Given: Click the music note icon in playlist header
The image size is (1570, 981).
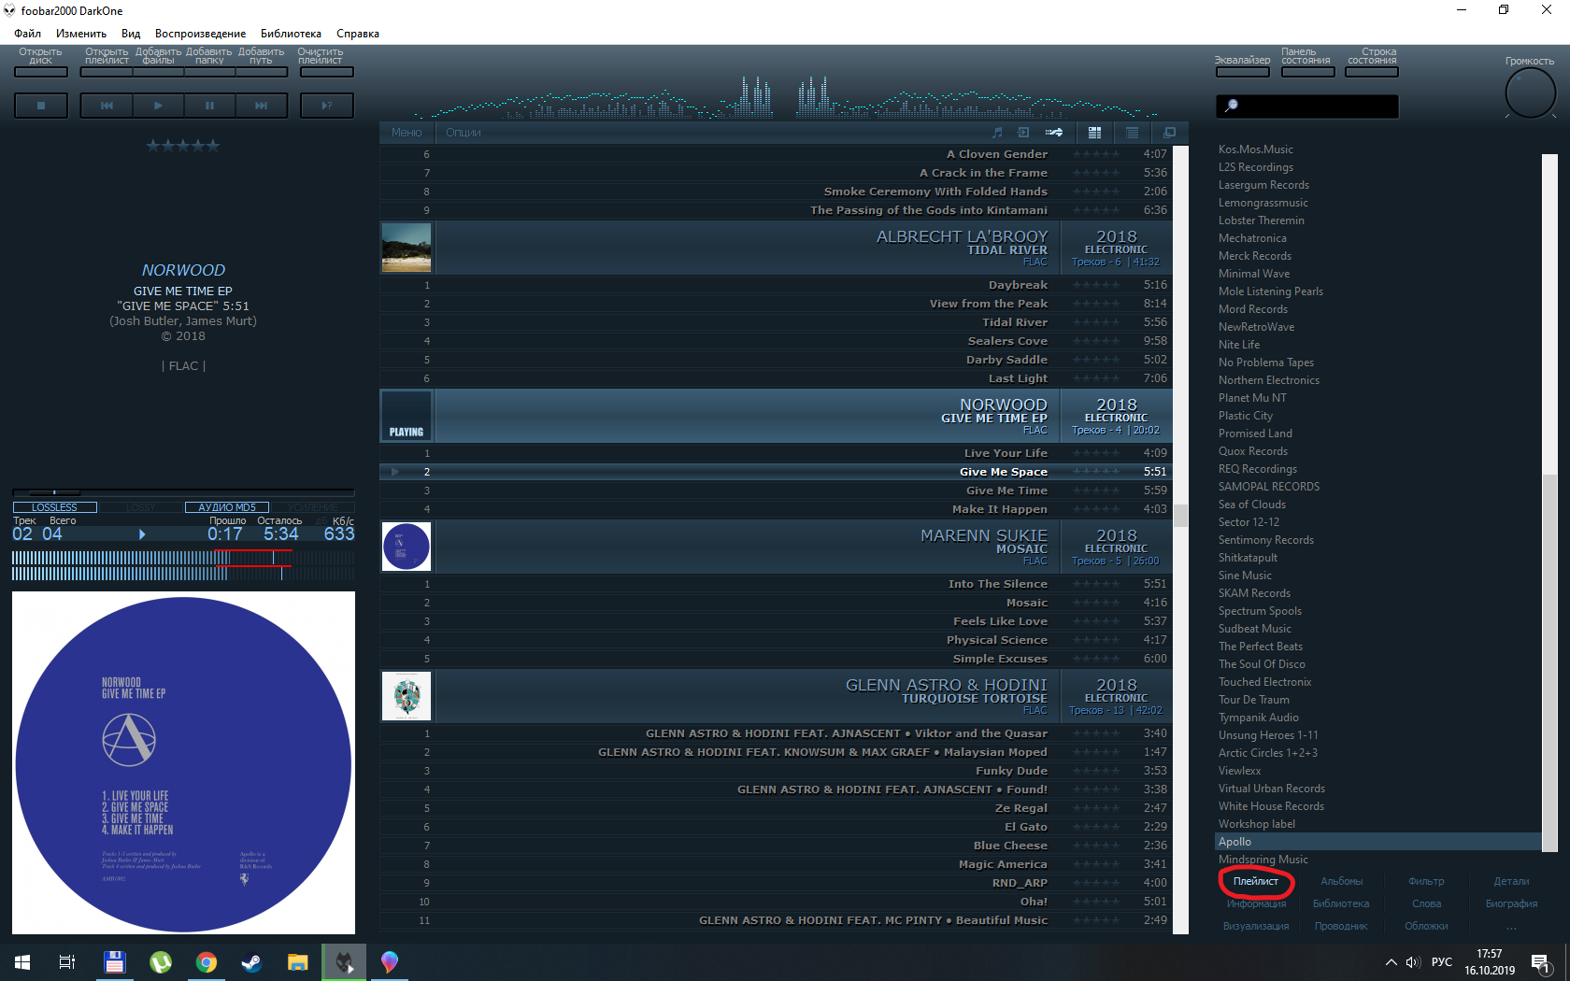Looking at the screenshot, I should pyautogui.click(x=997, y=133).
